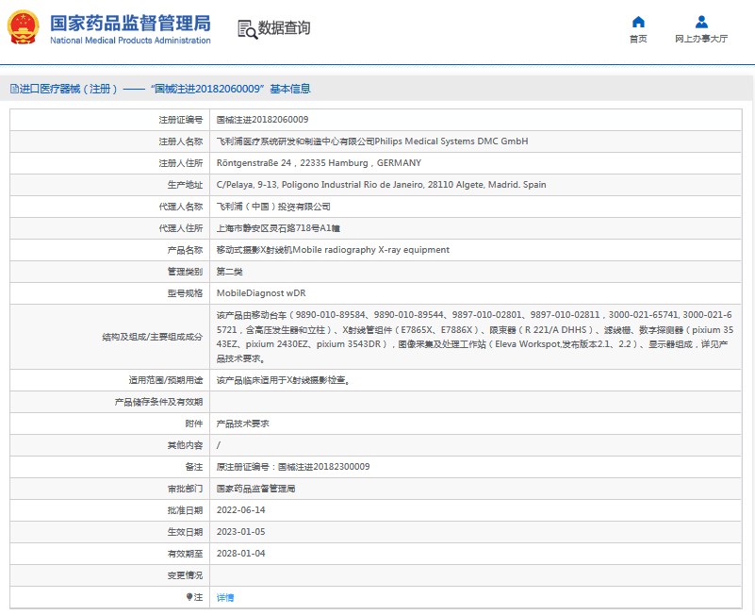Viewport: 755px width, 615px height.
Task: Click the expiry date 2028-01-04
Action: (241, 554)
